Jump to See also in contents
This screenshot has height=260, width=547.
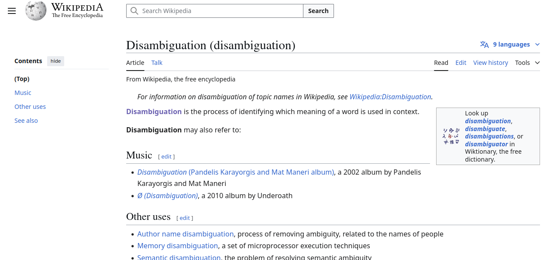pos(26,121)
